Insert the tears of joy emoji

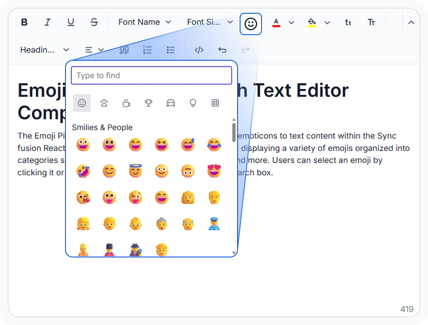(x=214, y=145)
